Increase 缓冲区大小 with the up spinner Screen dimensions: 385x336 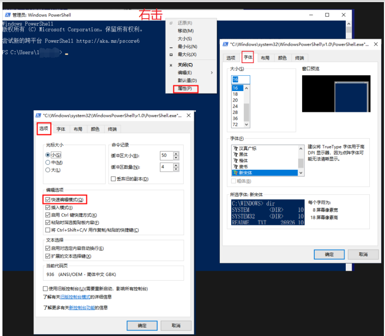coord(176,154)
